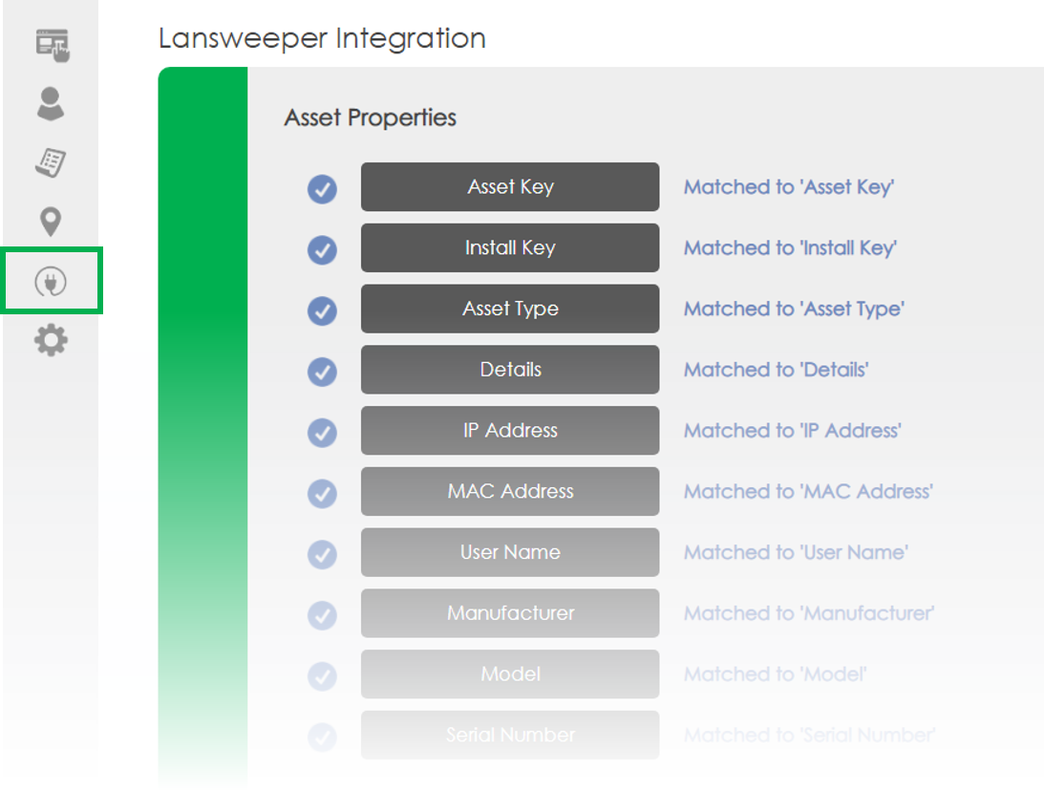The height and width of the screenshot is (791, 1044).
Task: Toggle the checkmark next to Details
Action: pyautogui.click(x=322, y=372)
